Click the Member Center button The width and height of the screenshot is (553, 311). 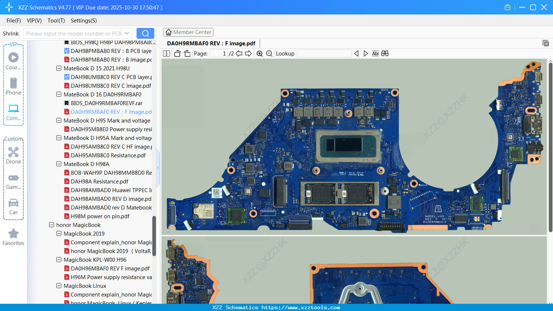[188, 32]
